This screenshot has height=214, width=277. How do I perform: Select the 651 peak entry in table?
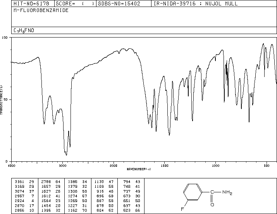[x=132, y=201]
